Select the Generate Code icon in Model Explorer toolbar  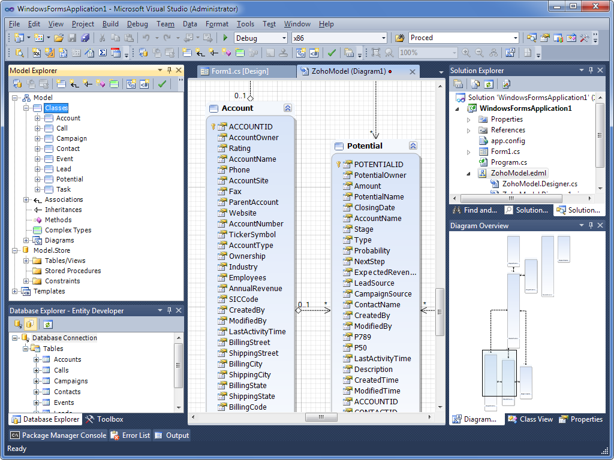145,83
